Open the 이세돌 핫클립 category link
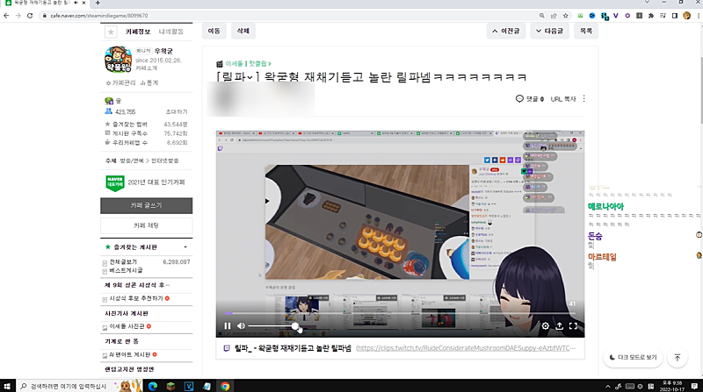 click(x=248, y=64)
